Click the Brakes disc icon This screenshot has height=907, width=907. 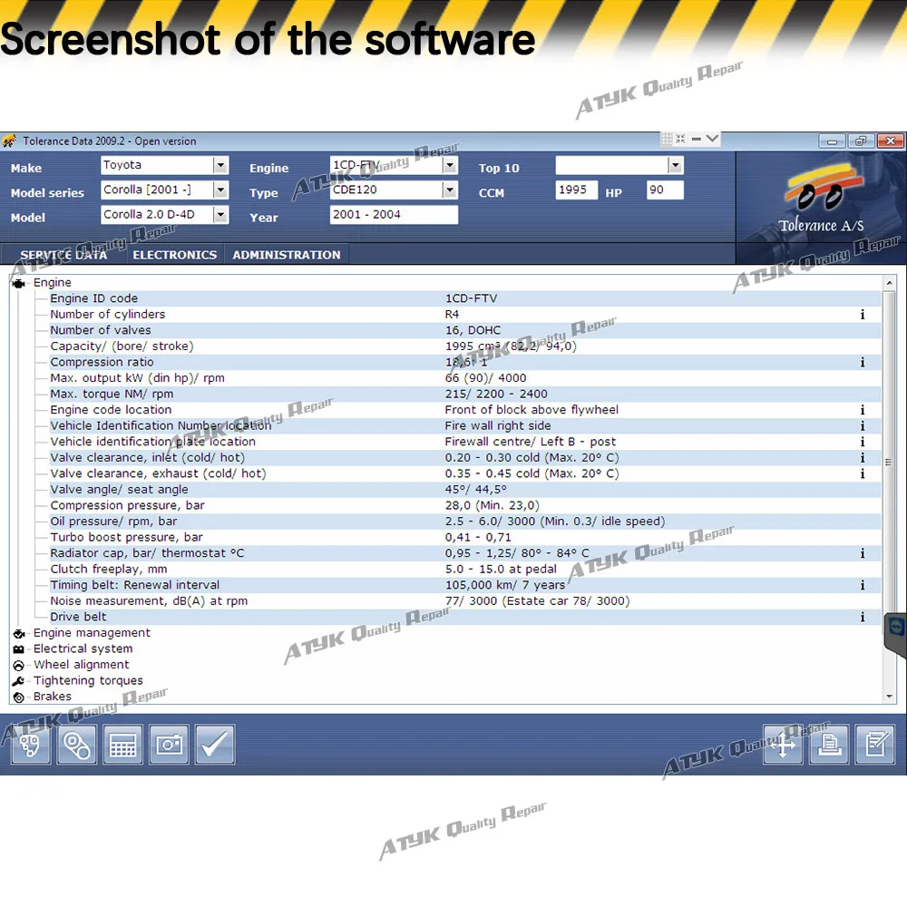[x=18, y=697]
